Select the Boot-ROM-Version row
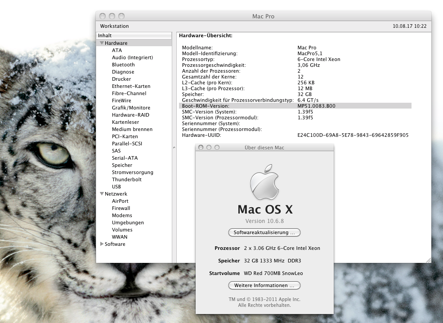443x323 pixels. tap(295, 106)
